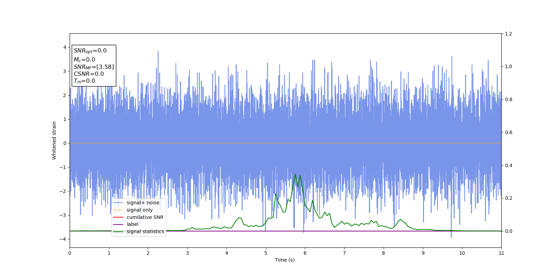Click the left-axis tick label −4
The image size is (557, 278).
pyautogui.click(x=63, y=239)
